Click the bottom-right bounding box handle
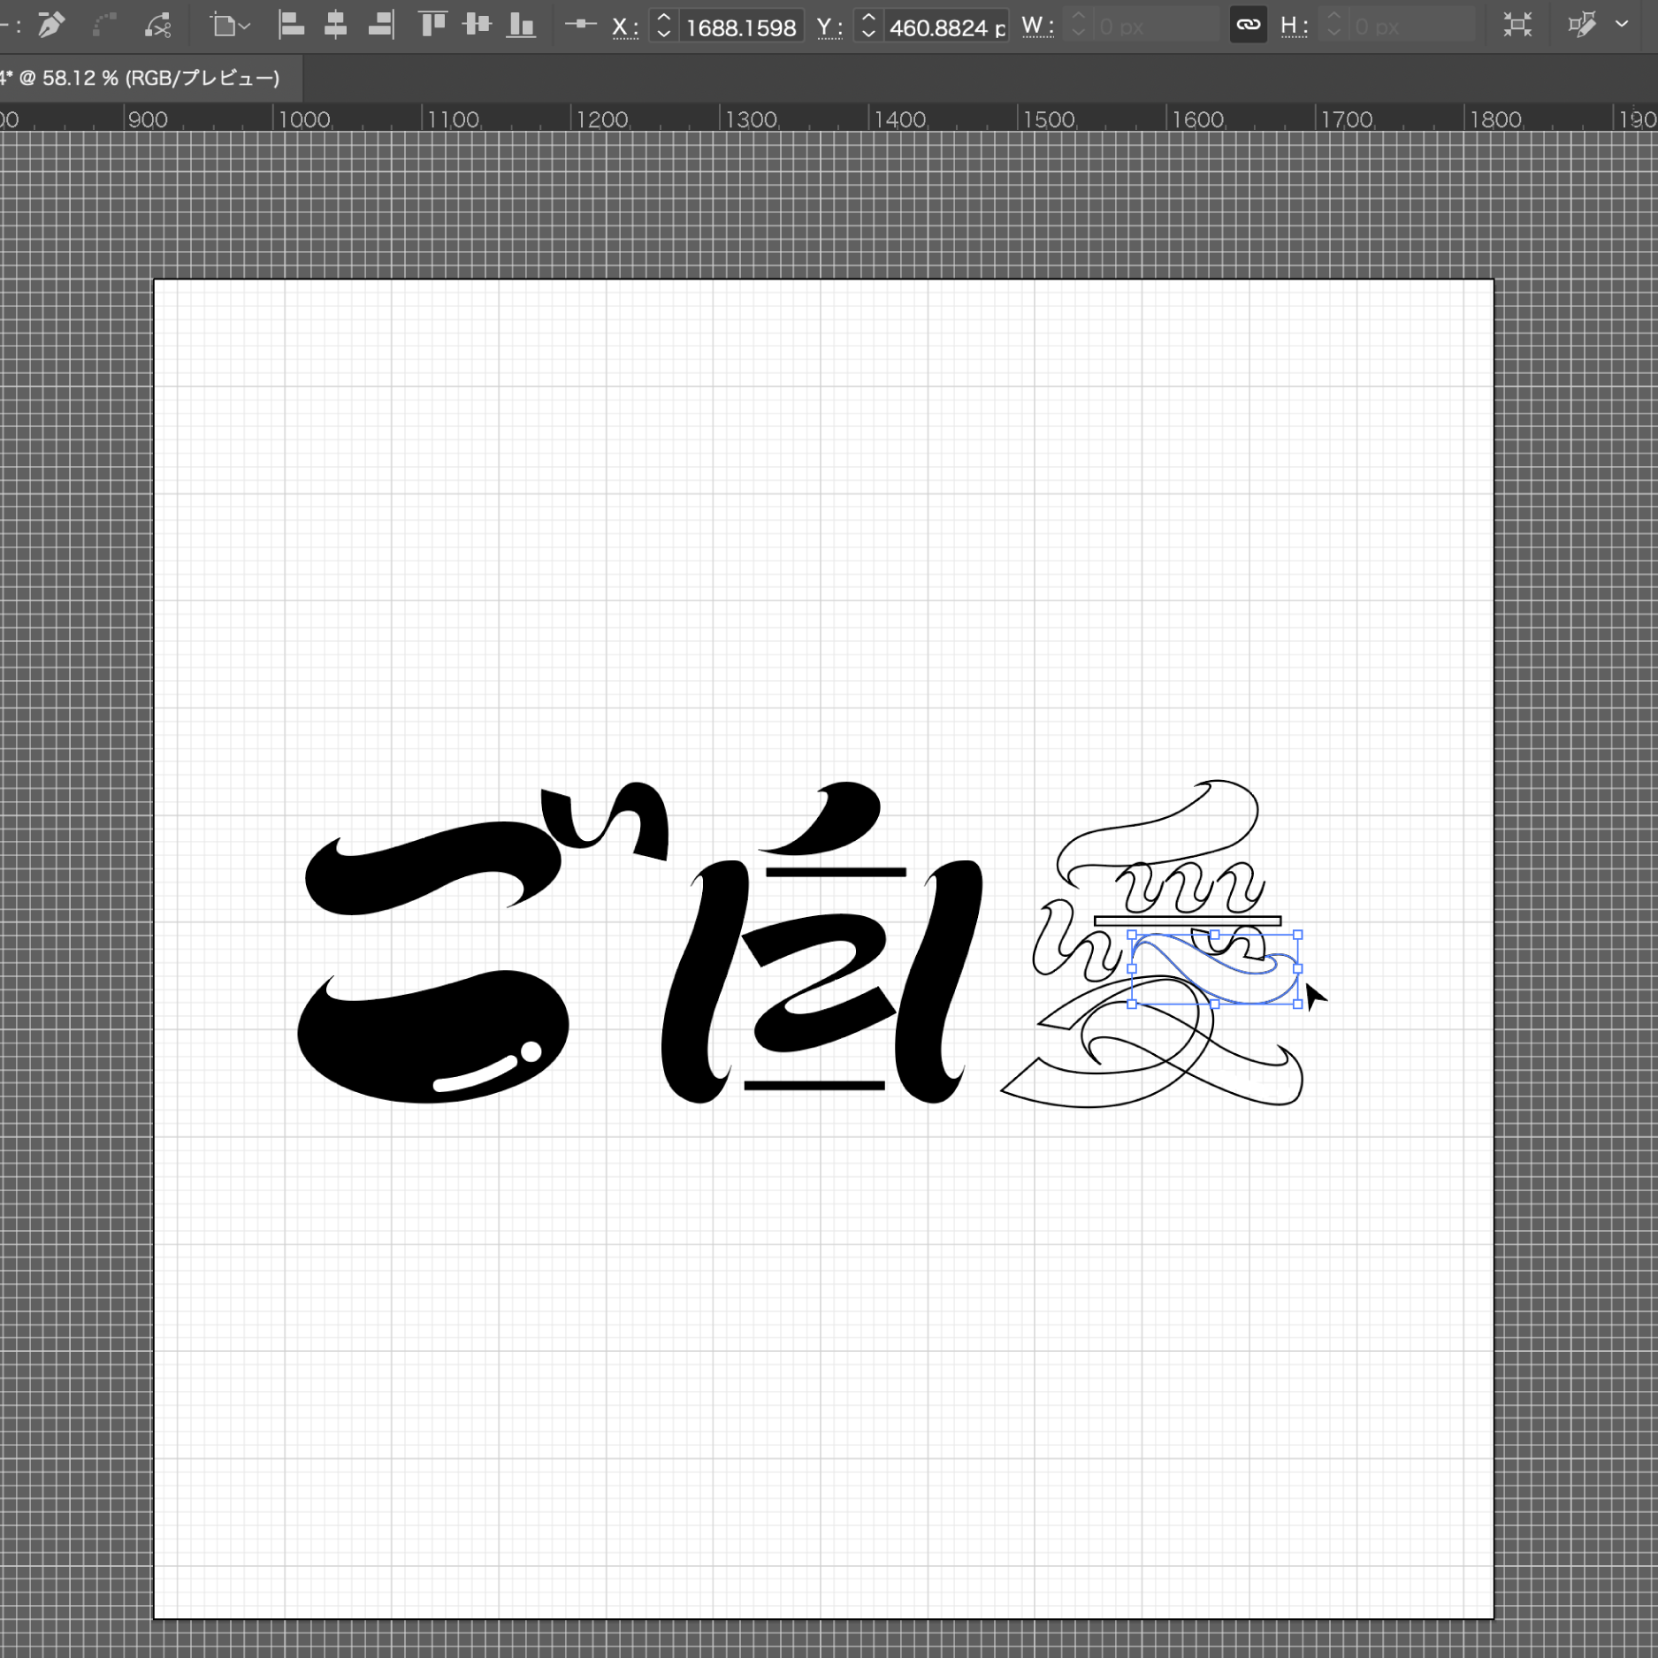Screen dimensions: 1658x1658 1297,1004
